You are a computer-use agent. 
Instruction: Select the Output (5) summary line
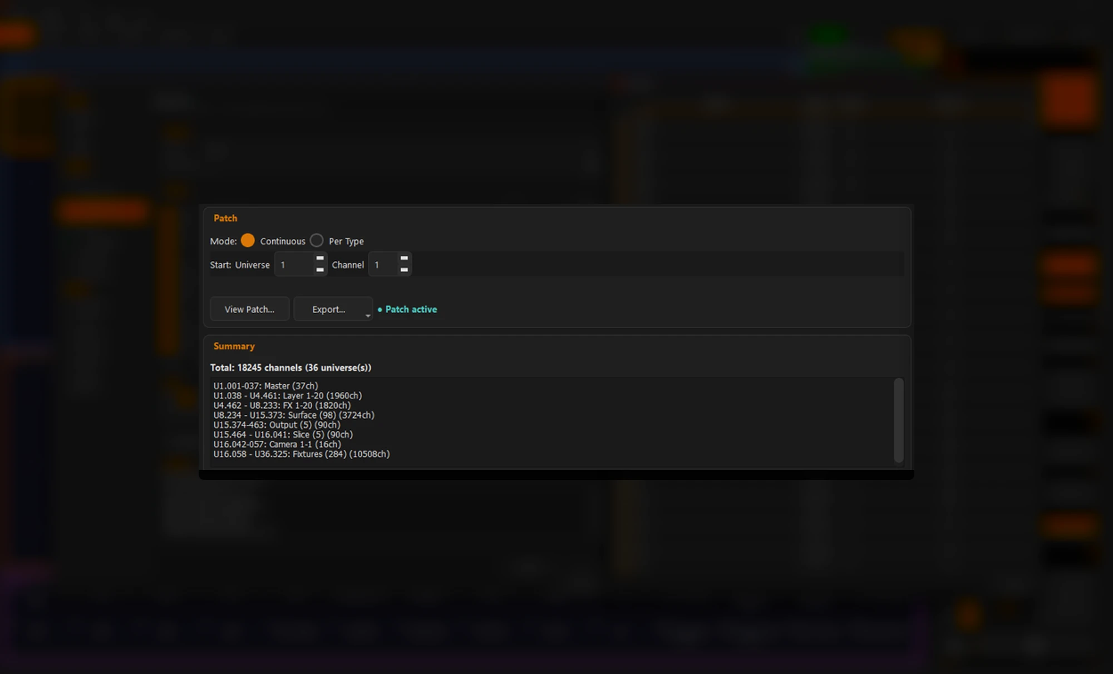tap(277, 425)
